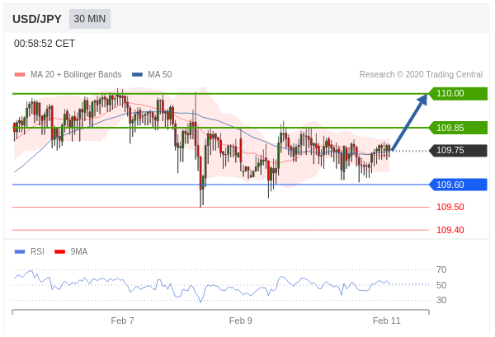Click the 109.85 green resistance label

coord(458,128)
